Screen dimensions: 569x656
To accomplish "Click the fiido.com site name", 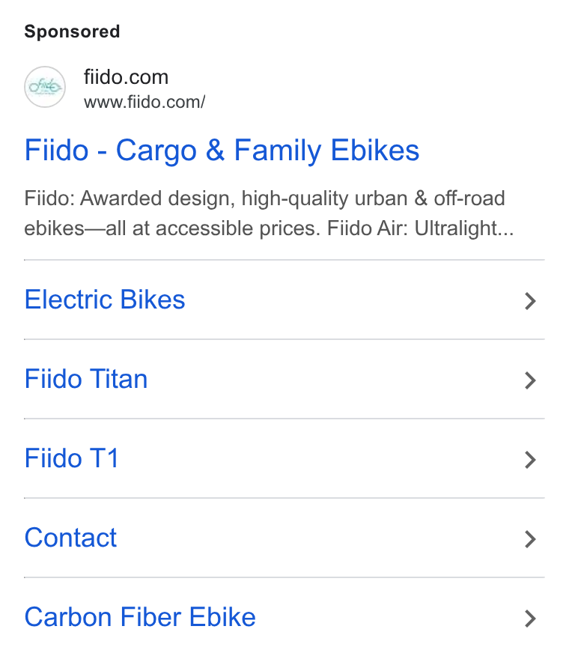I will pos(126,77).
